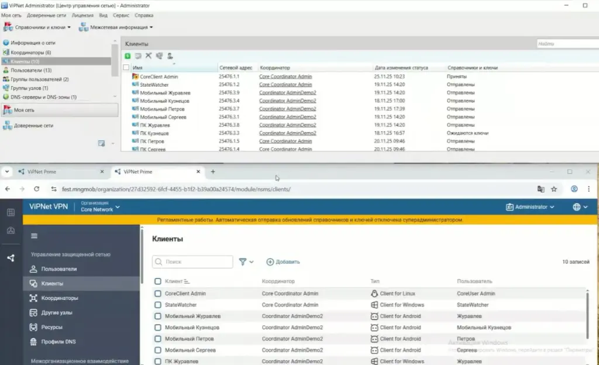Toggle select-all checkbox in Administrator Имя header
599x365 pixels.
coord(126,67)
